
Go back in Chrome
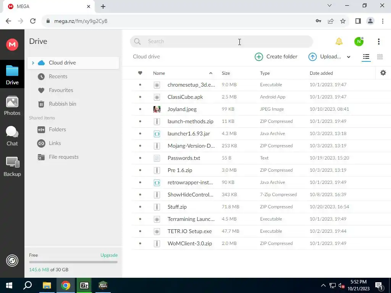[x=8, y=21]
